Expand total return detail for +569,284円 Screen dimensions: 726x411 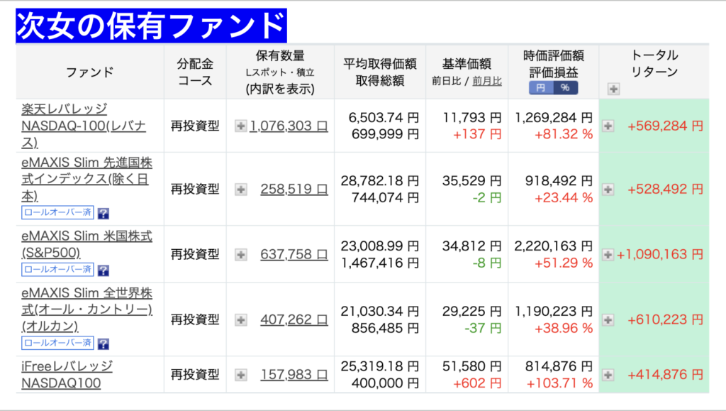pyautogui.click(x=608, y=126)
